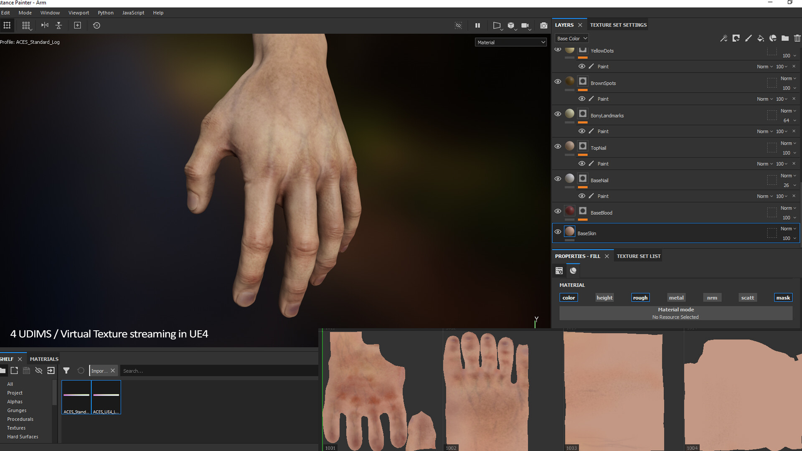Viewport: 802px width, 451px height.
Task: Open the Material view mode dropdown
Action: 510,42
